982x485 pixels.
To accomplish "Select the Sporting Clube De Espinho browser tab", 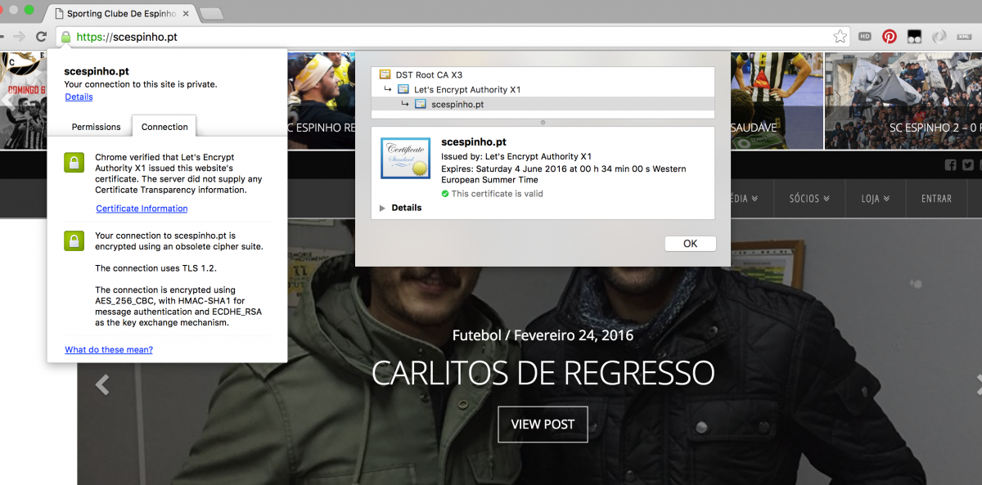I will pos(121,13).
